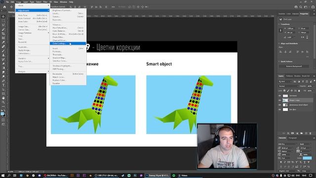Open the font style Bold dropdown
Image resolution: width=316 pixels, height=178 pixels.
click(x=306, y=144)
